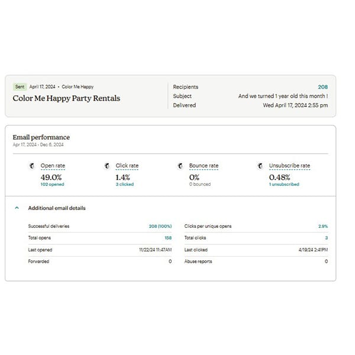The width and height of the screenshot is (355, 355).
Task: Open the 3 clicked link
Action: coord(124,184)
